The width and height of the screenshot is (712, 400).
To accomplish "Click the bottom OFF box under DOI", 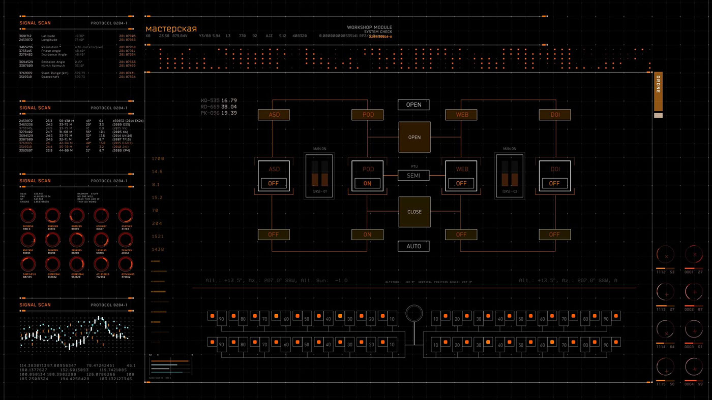I will tap(555, 235).
